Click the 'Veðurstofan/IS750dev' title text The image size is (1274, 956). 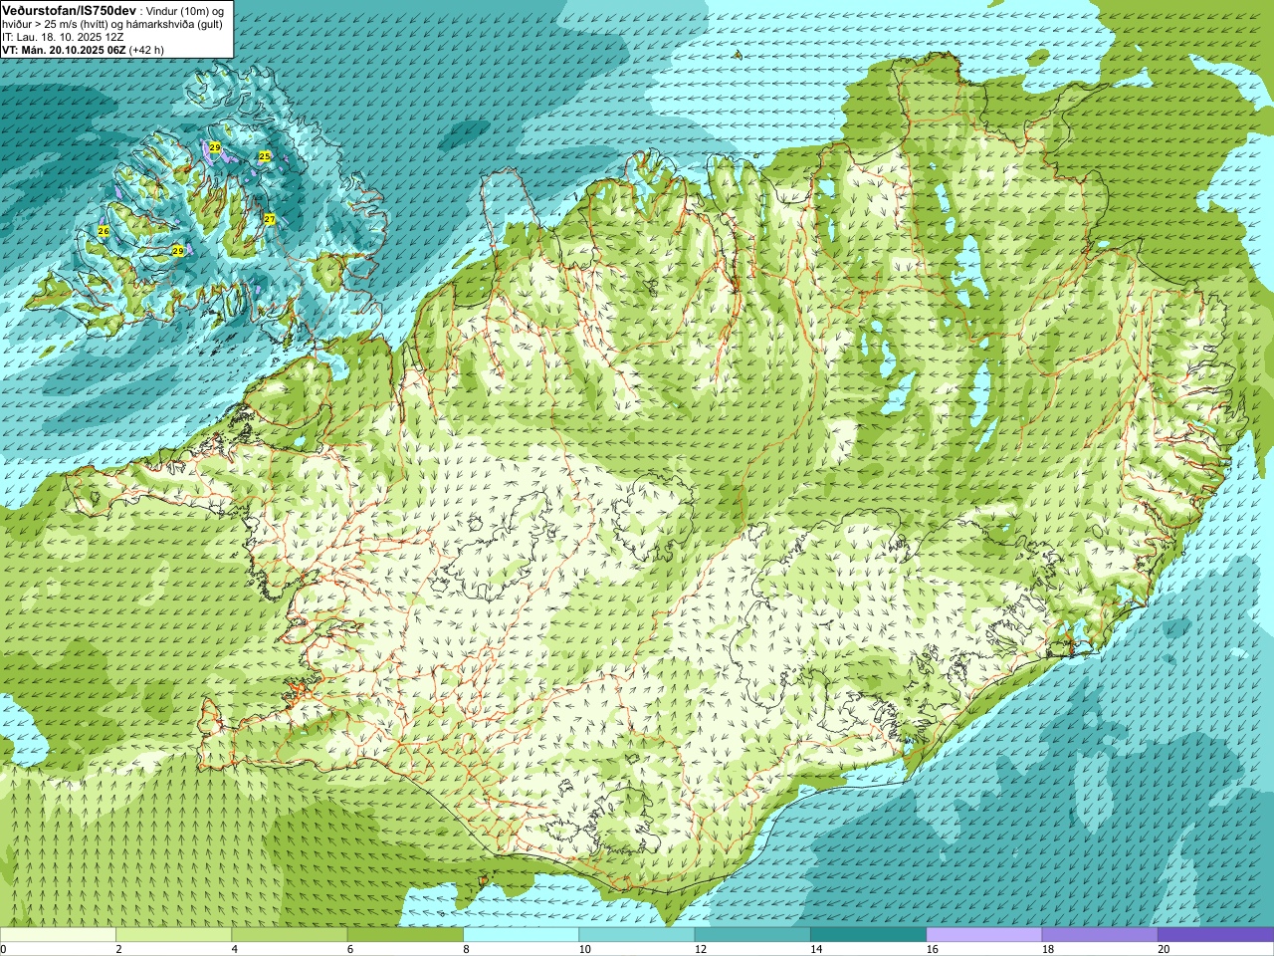[70, 9]
